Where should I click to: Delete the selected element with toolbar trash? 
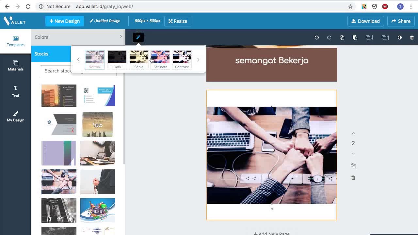[412, 38]
